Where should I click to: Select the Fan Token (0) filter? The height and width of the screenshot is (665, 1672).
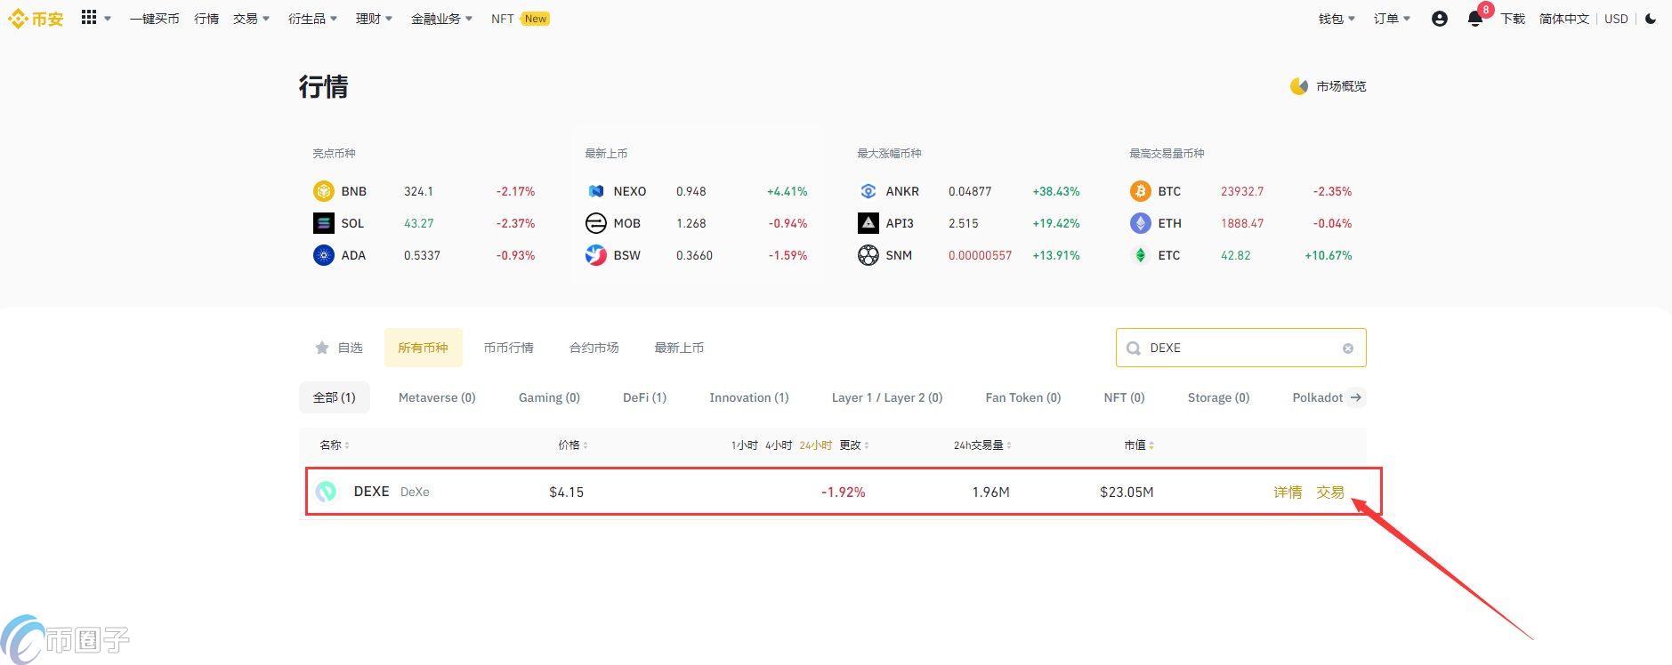coord(1022,397)
